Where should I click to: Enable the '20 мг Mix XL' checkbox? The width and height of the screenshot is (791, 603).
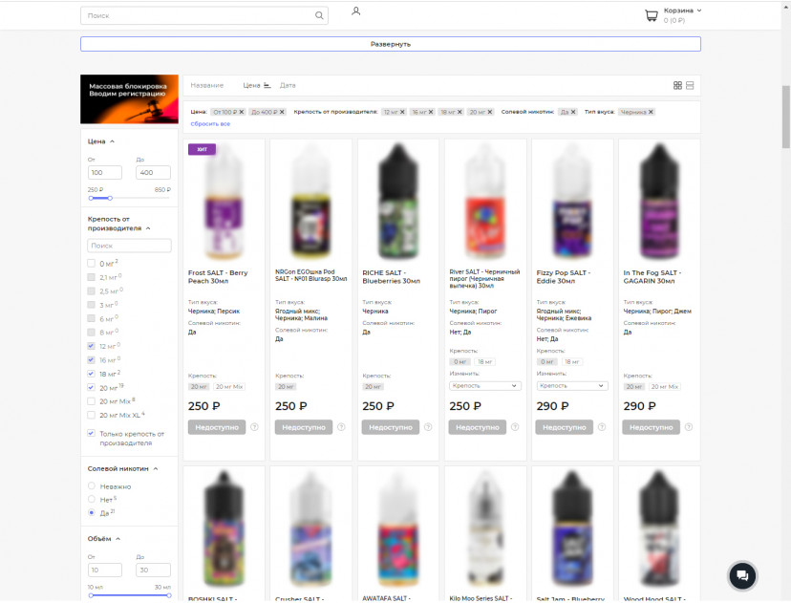pyautogui.click(x=92, y=416)
